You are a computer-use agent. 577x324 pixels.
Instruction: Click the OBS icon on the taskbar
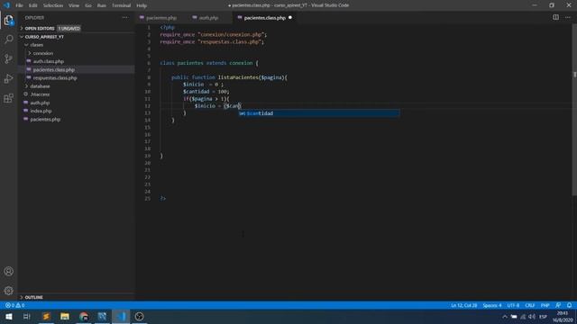tap(139, 316)
